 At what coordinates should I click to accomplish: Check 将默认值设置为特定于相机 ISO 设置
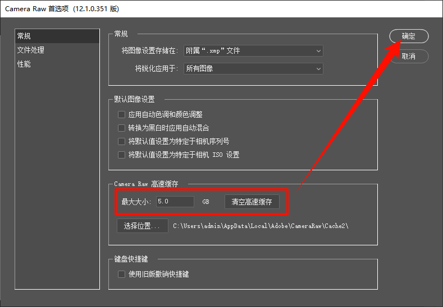click(x=121, y=155)
